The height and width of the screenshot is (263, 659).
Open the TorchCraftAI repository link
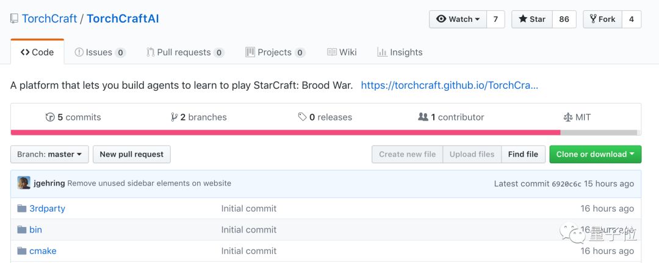(x=123, y=19)
